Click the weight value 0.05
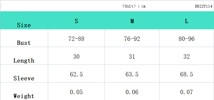This screenshot has height=100, width=214. (x=76, y=92)
